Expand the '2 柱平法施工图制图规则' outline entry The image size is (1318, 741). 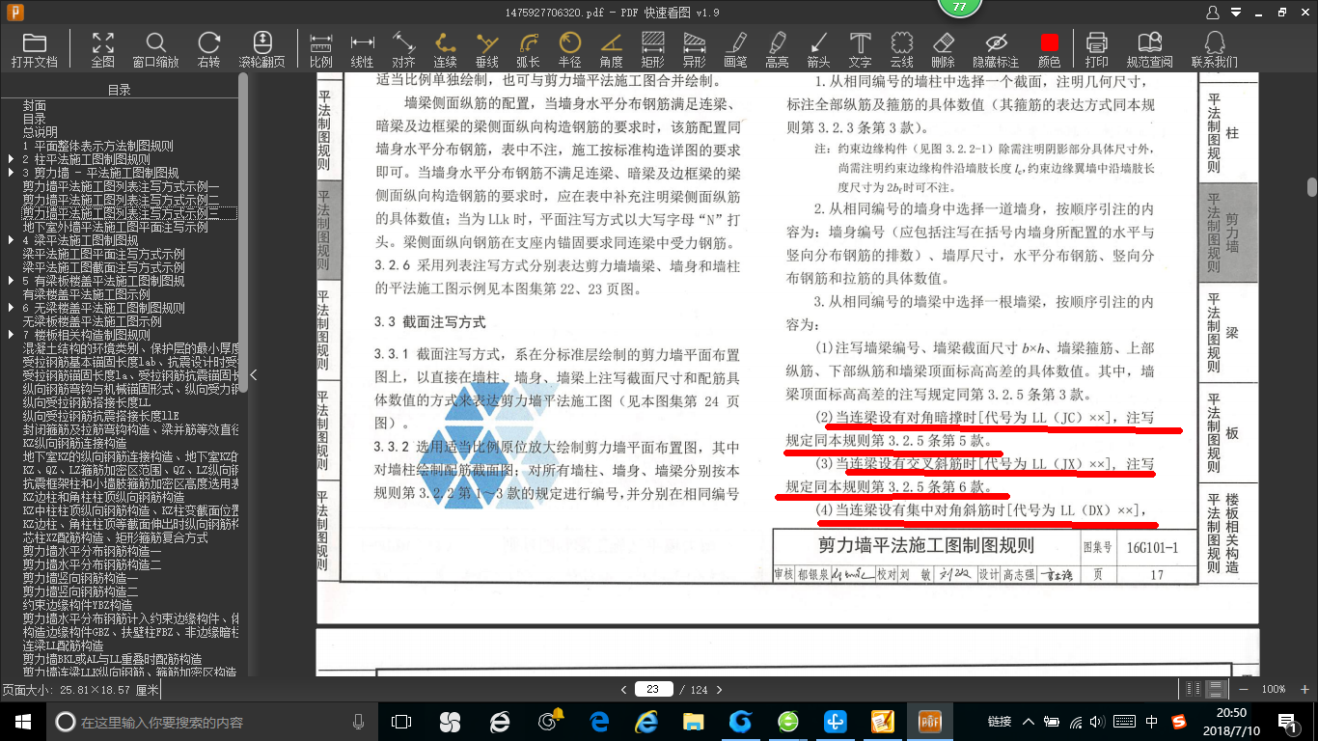click(11, 159)
